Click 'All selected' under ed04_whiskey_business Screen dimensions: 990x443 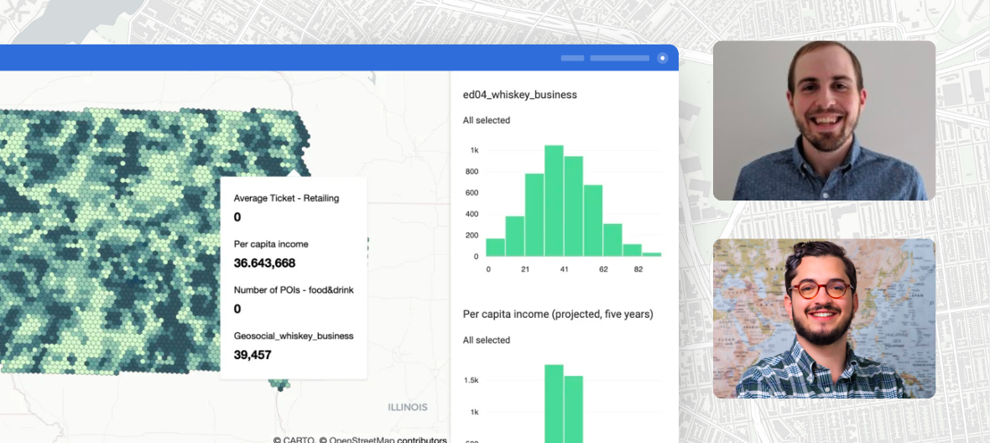pos(486,120)
